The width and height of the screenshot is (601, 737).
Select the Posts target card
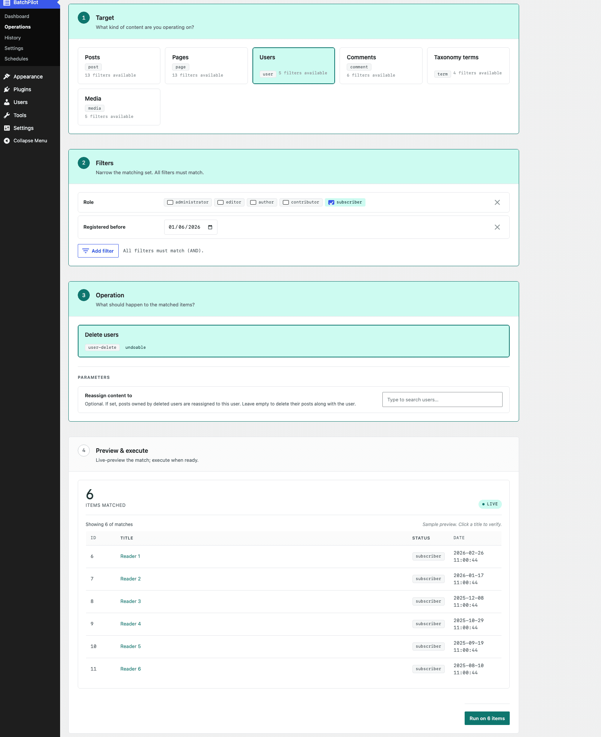coord(119,66)
